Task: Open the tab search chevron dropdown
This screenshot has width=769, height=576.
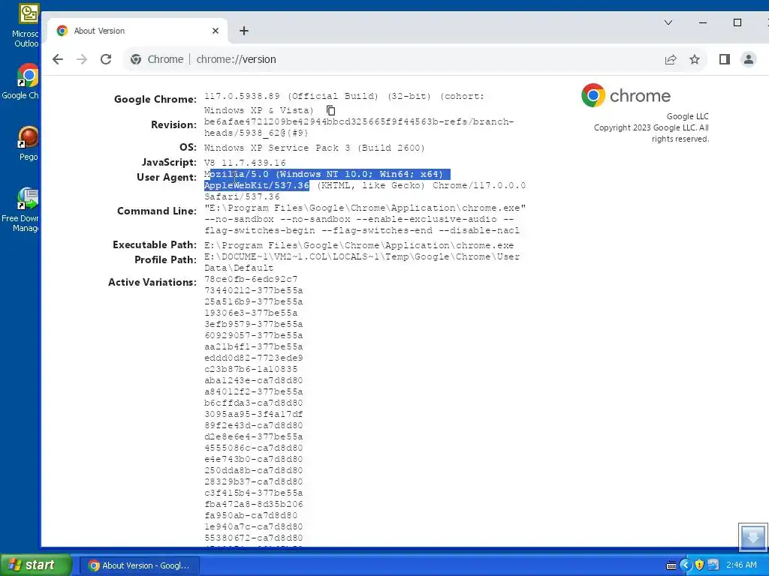Action: [668, 22]
